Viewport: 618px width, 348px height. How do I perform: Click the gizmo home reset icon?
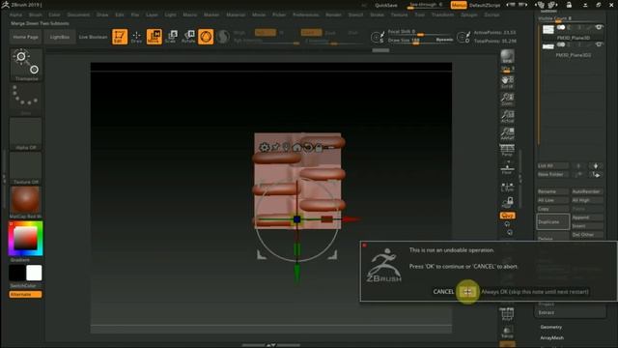[x=296, y=148]
